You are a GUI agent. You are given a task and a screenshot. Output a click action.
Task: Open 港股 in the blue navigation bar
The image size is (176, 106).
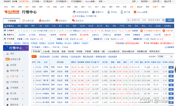[114, 26]
